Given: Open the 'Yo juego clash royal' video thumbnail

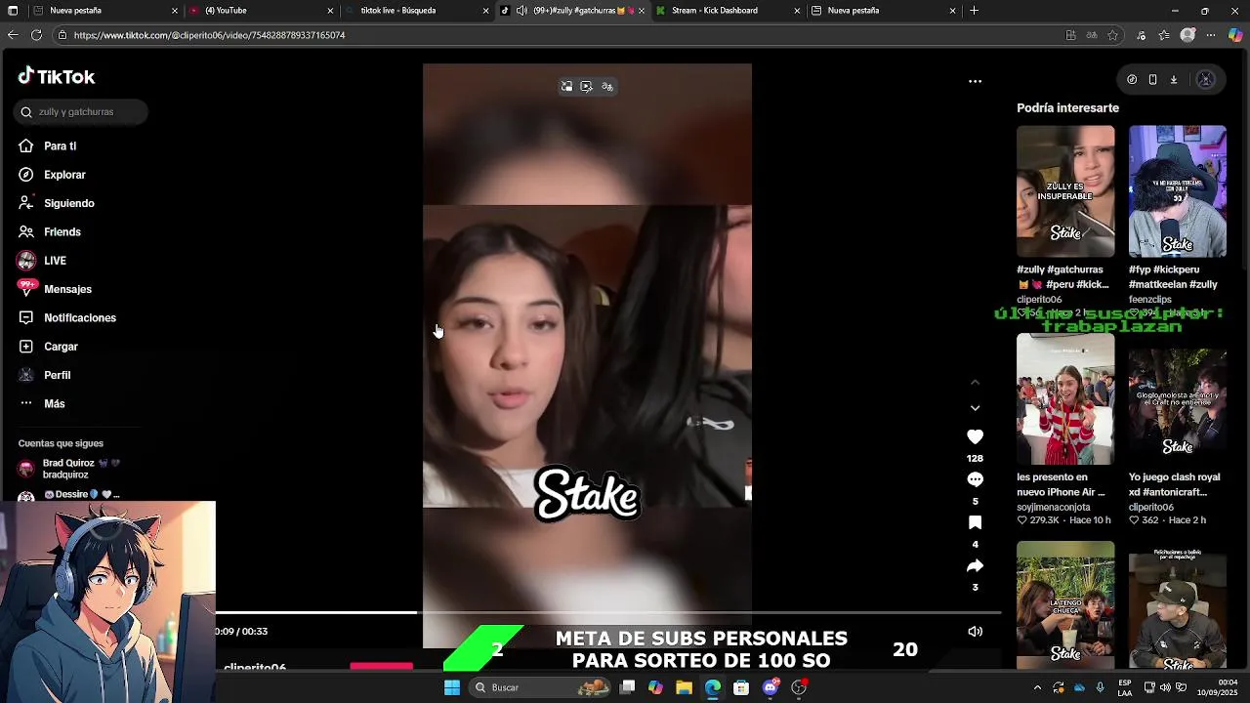Looking at the screenshot, I should coord(1178,399).
